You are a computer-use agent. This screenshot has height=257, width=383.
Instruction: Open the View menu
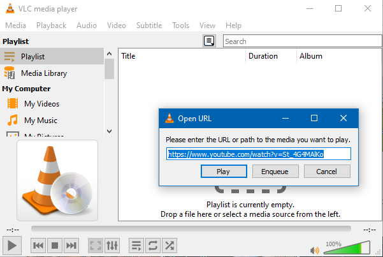click(x=207, y=26)
